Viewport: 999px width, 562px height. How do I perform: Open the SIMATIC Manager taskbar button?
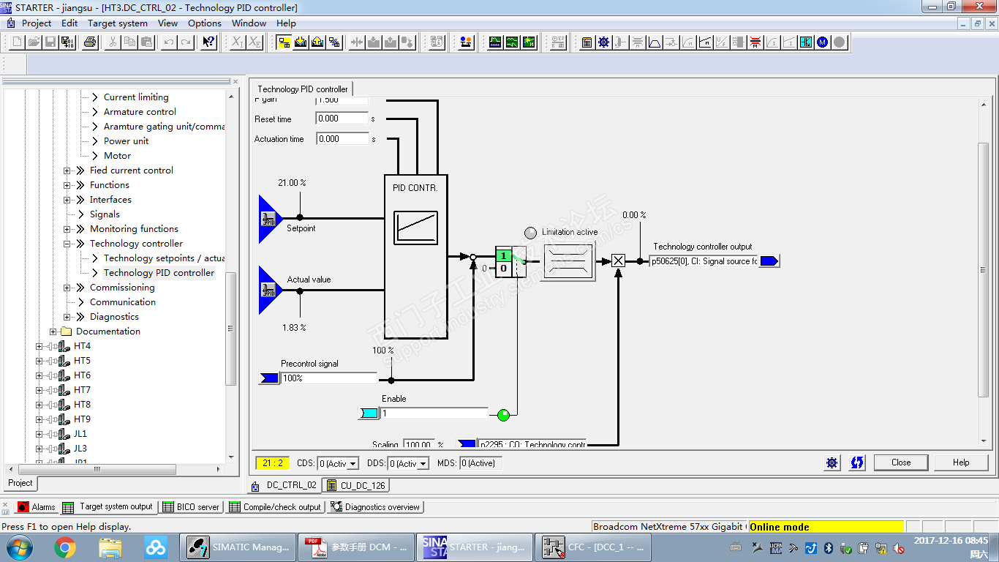(238, 547)
